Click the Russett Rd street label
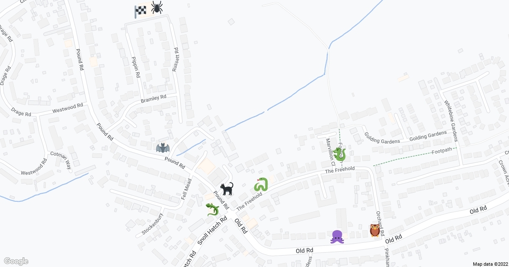 pyautogui.click(x=175, y=59)
